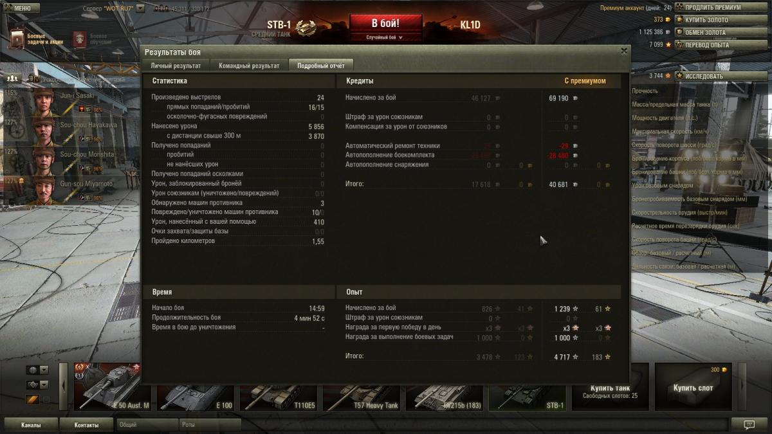The image size is (772, 434).
Task: Click the orange carousel filter stripe icon
Action: coord(33,400)
